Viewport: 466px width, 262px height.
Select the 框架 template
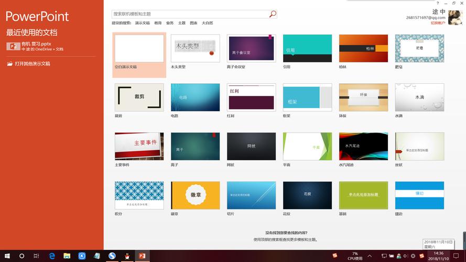[307, 97]
